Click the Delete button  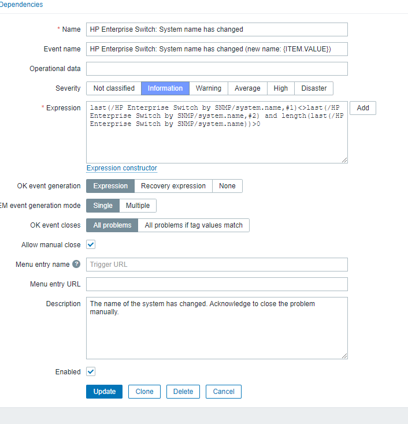[x=183, y=392]
